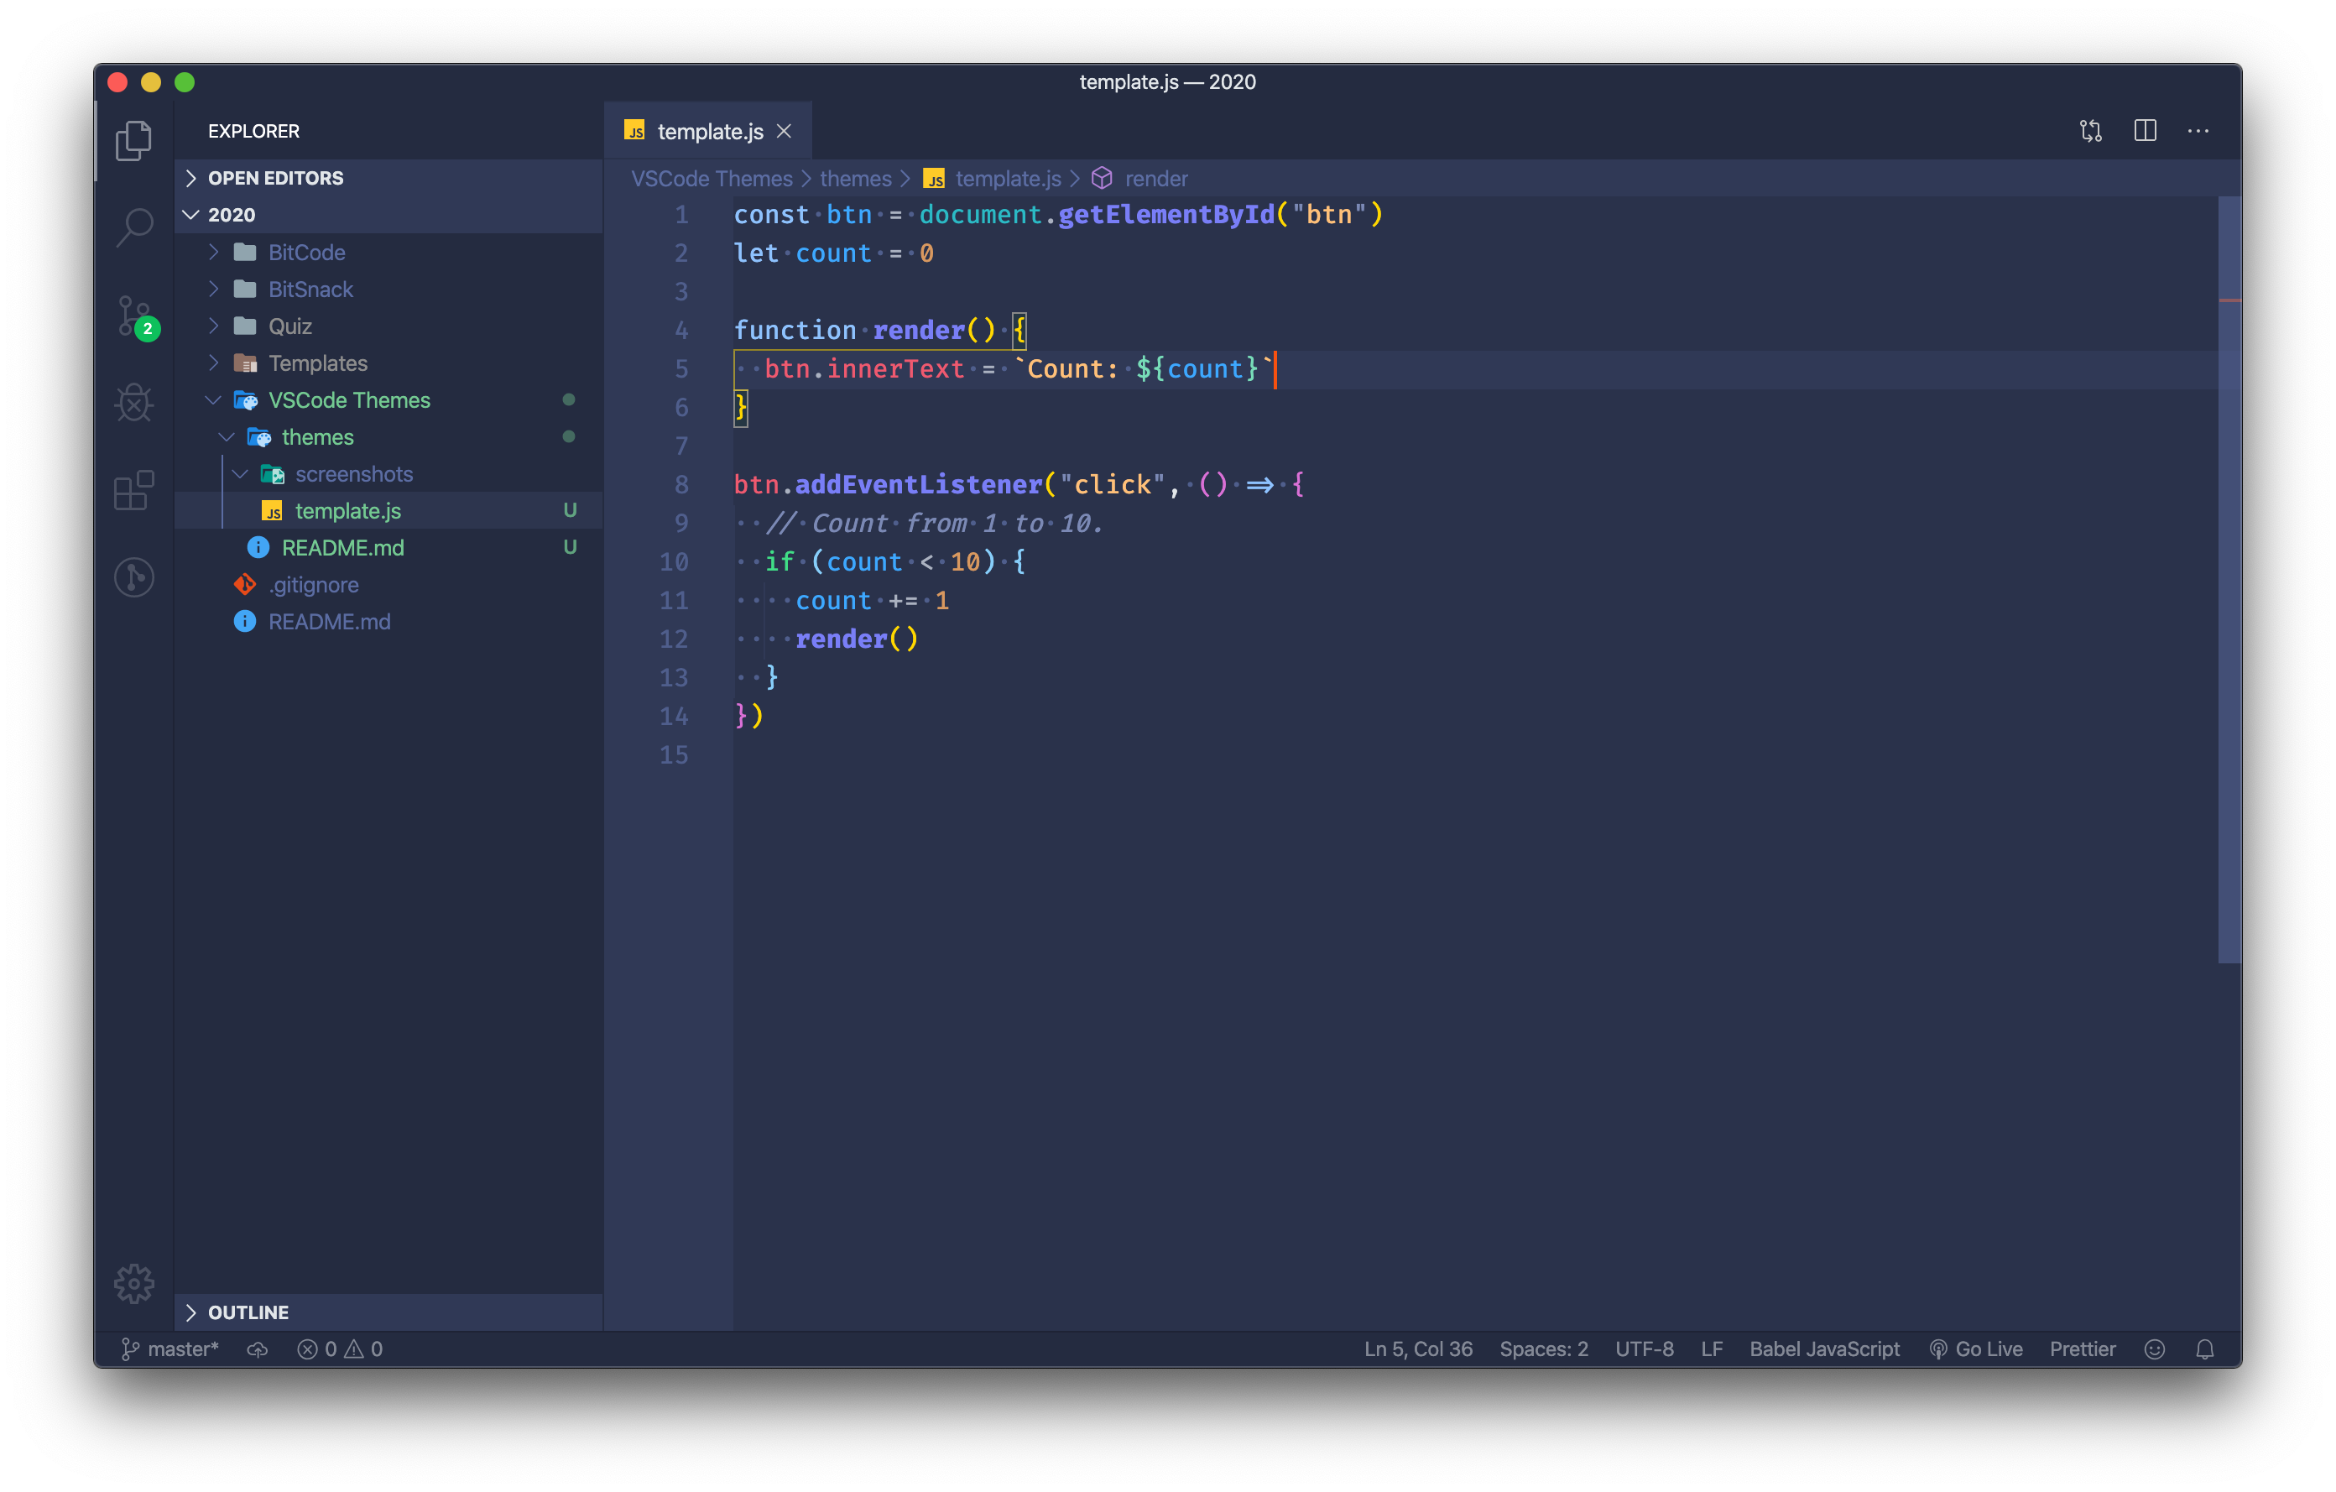Open the Extensions view icon
The height and width of the screenshot is (1492, 2336).
click(134, 490)
